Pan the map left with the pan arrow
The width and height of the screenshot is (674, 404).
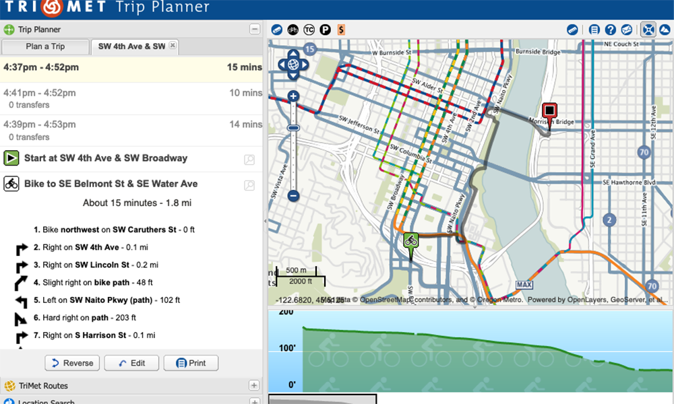(x=282, y=65)
